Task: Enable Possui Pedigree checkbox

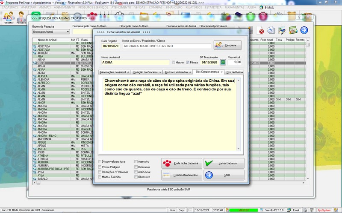Action: 100,167
